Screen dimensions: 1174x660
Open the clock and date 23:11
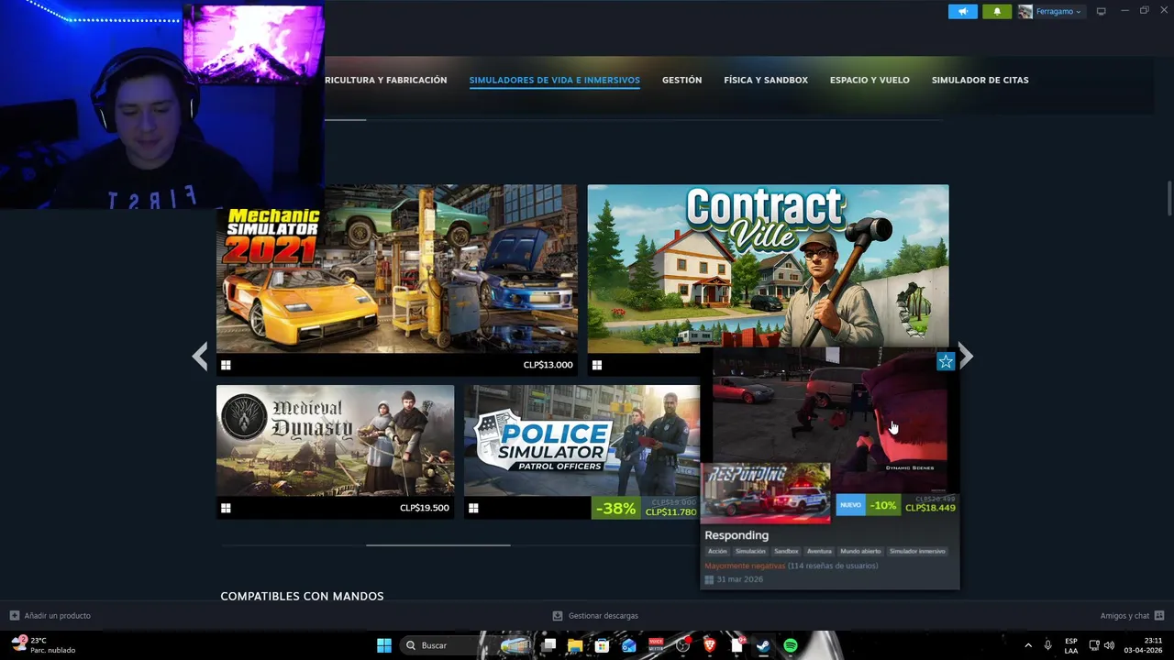click(x=1142, y=645)
